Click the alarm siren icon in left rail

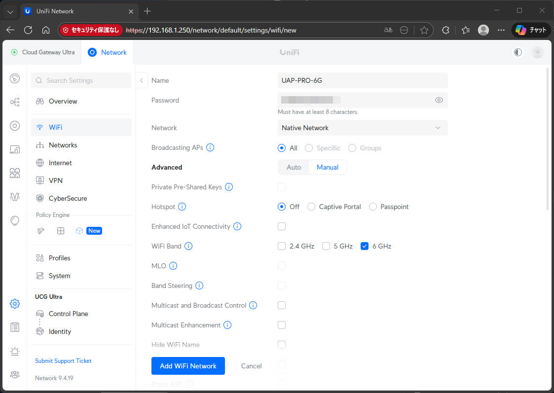[15, 351]
